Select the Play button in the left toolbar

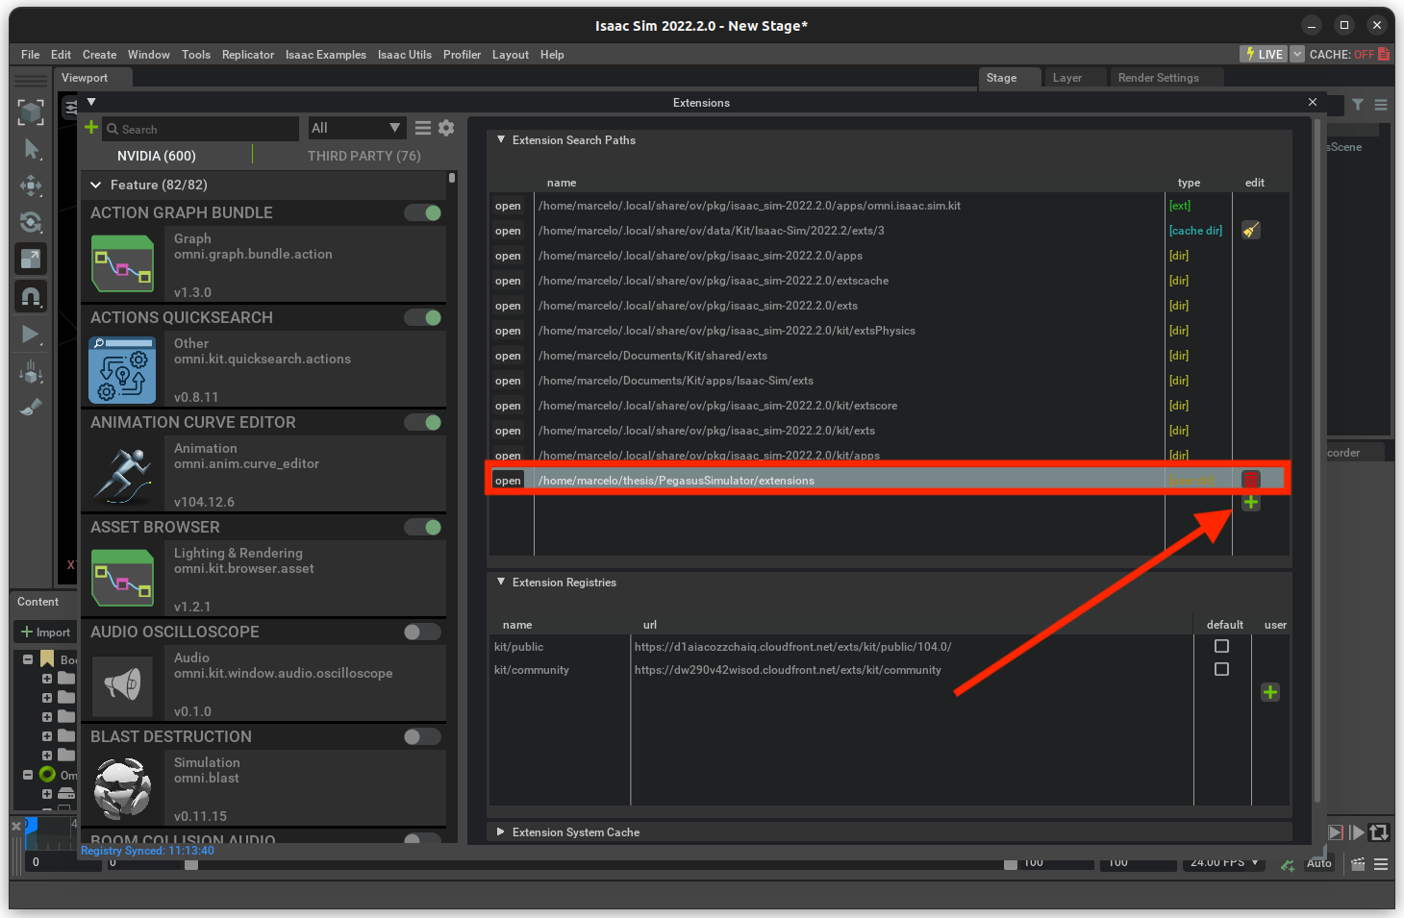(x=31, y=334)
